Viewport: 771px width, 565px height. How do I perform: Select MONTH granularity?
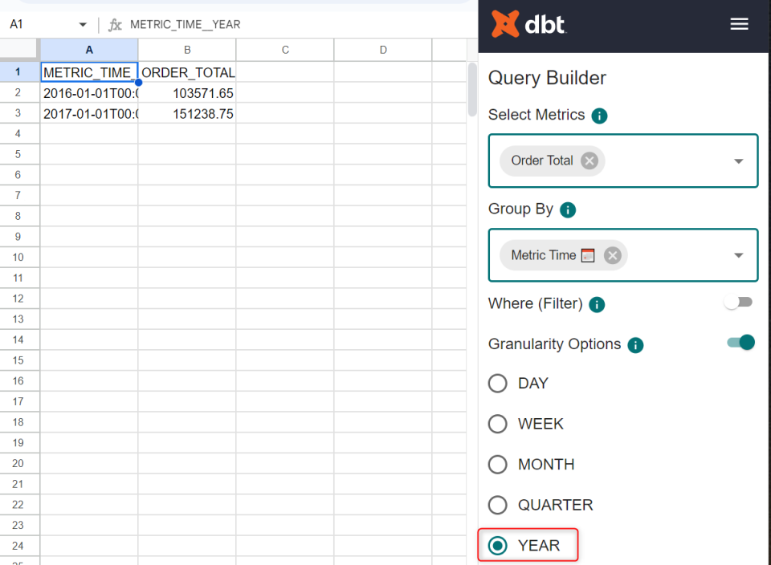click(x=498, y=465)
